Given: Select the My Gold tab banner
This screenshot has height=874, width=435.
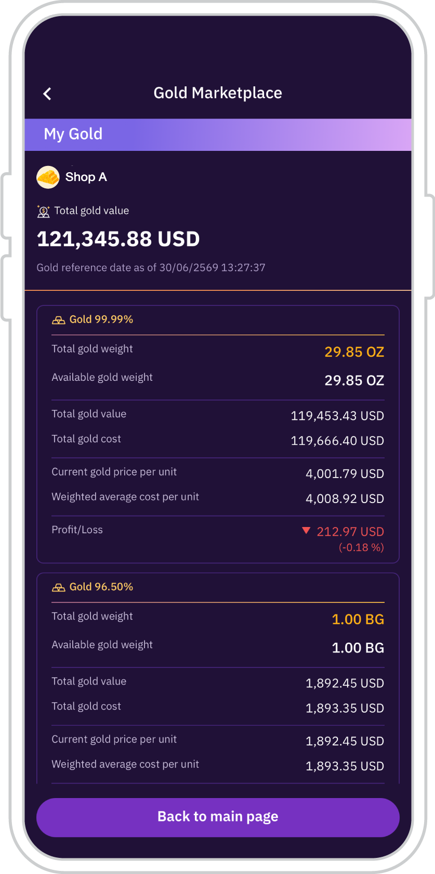Looking at the screenshot, I should point(218,135).
